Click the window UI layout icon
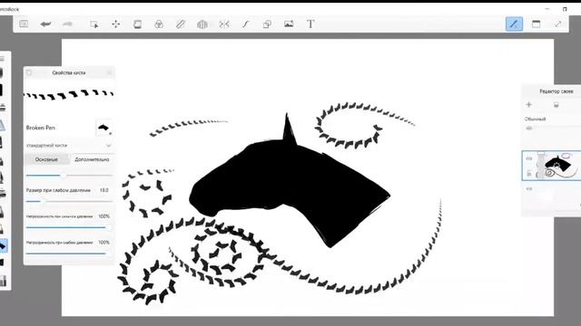 coord(536,24)
